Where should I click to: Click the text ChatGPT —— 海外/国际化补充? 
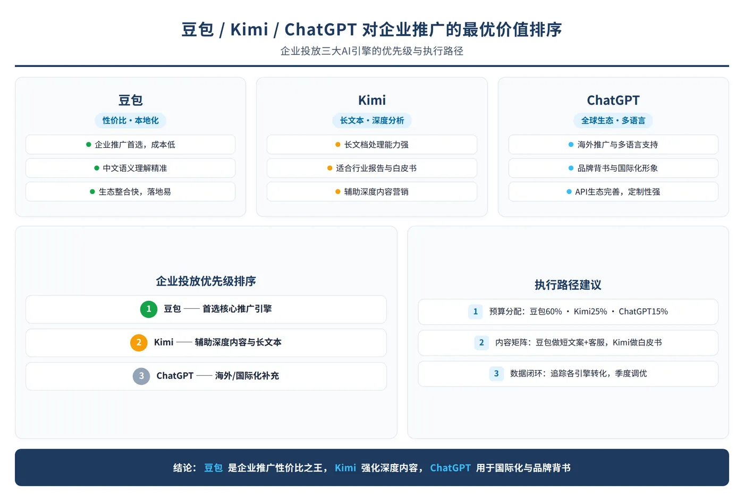[x=218, y=376]
